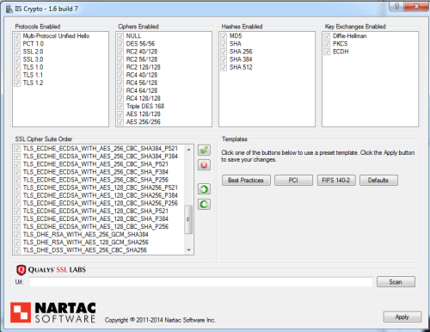This screenshot has height=332, width=430.
Task: Toggle the SHA 512 hash checkbox
Action: pos(224,67)
